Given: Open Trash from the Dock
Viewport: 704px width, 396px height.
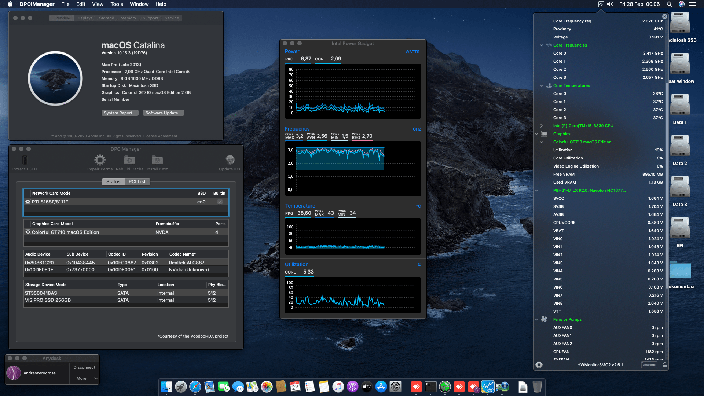Looking at the screenshot, I should pyautogui.click(x=537, y=386).
